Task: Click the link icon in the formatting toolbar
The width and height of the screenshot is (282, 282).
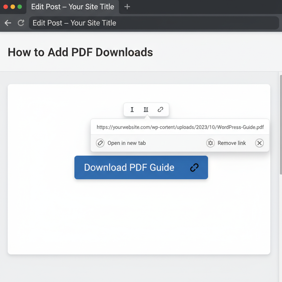Action: 161,110
